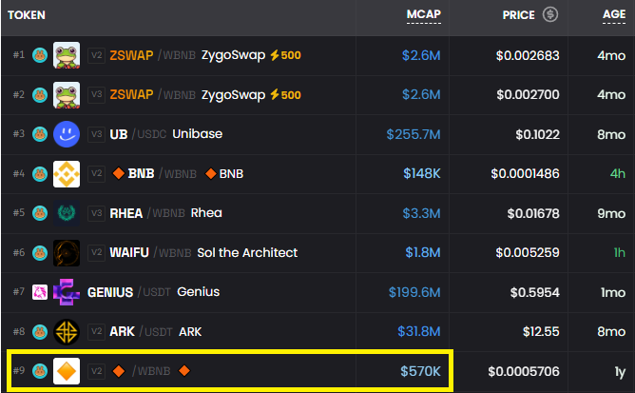
Task: Open the WAIFU ticker link
Action: coord(129,253)
